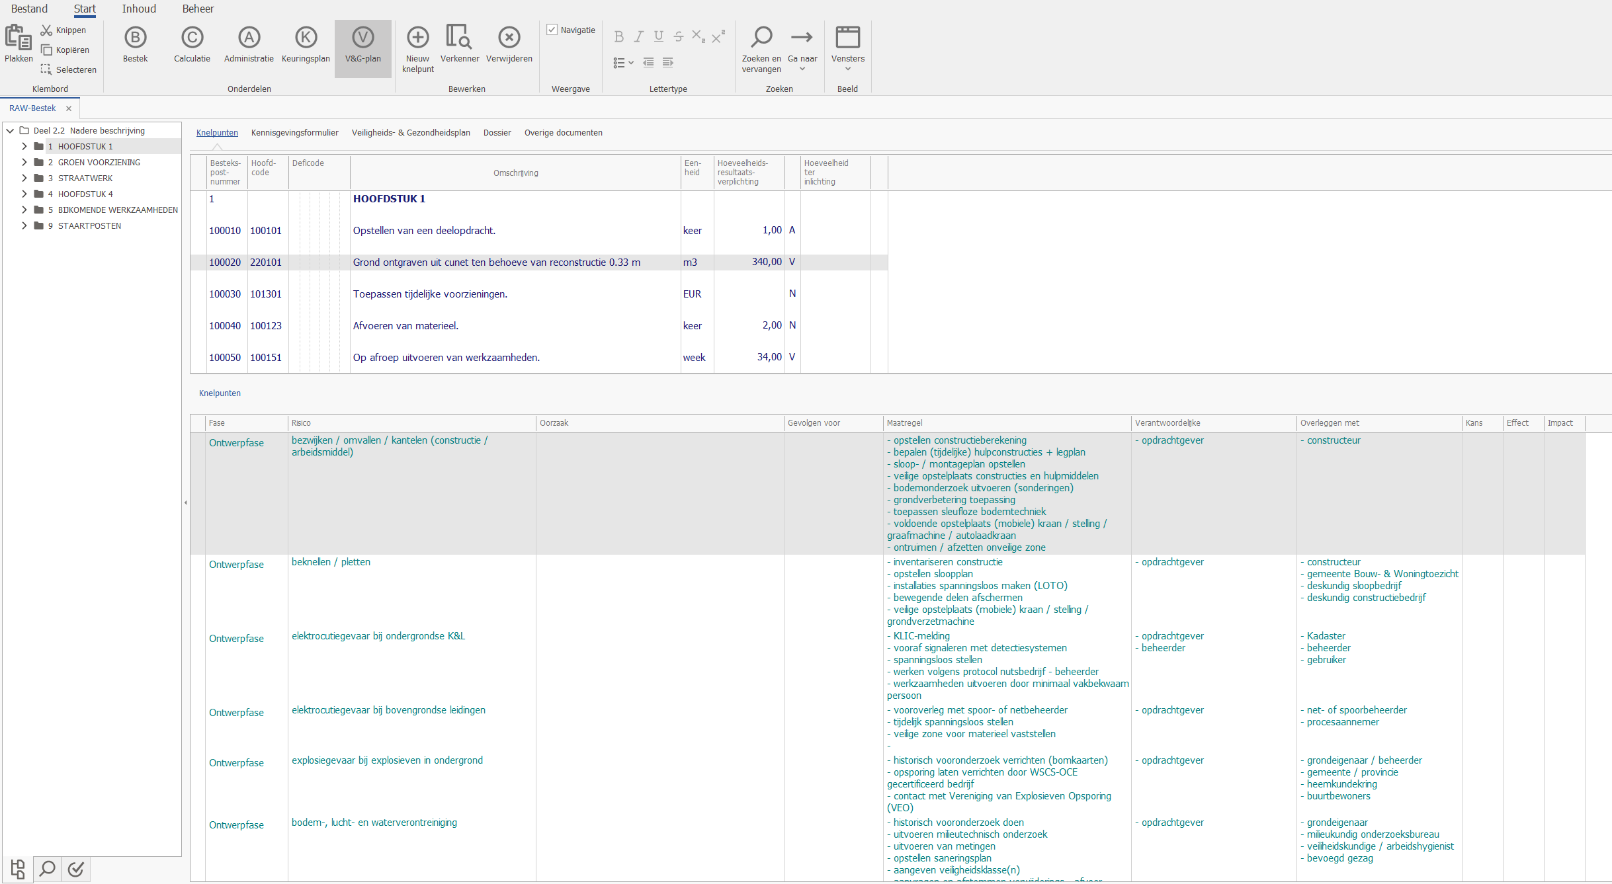Image resolution: width=1612 pixels, height=884 pixels.
Task: Click the Verantwoordelijke column header
Action: click(1214, 423)
